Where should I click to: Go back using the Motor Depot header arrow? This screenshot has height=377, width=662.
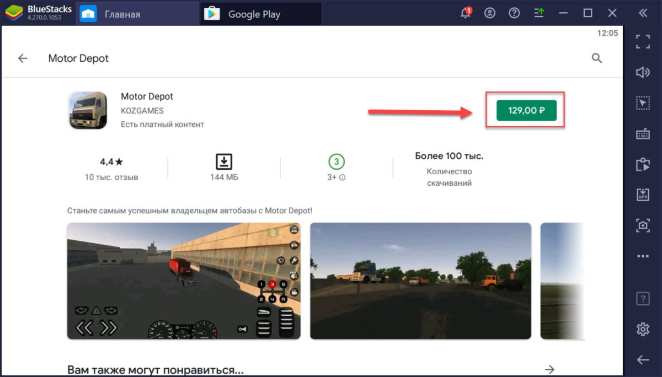(x=23, y=58)
